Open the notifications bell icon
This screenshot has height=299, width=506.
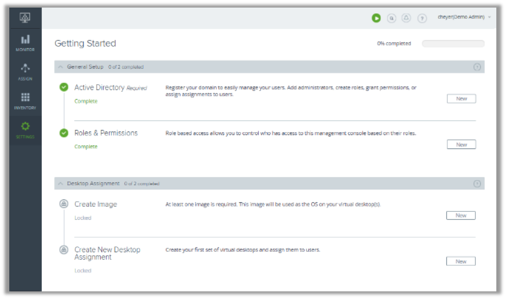[406, 18]
